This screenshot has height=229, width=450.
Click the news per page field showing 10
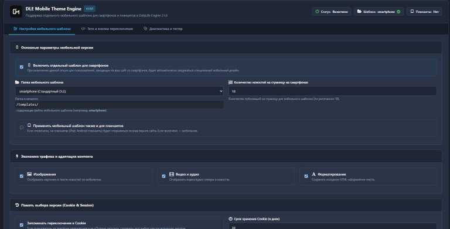(333, 91)
